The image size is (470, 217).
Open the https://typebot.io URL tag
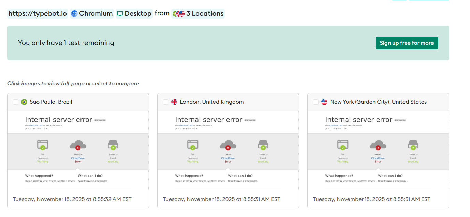pyautogui.click(x=38, y=14)
